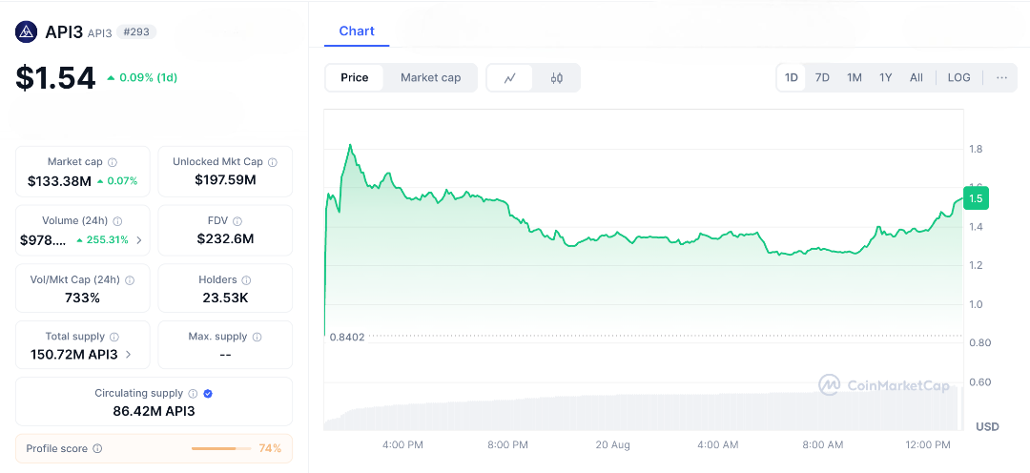Click the 4:00 PM time axis label
This screenshot has height=473, width=1030.
[402, 444]
